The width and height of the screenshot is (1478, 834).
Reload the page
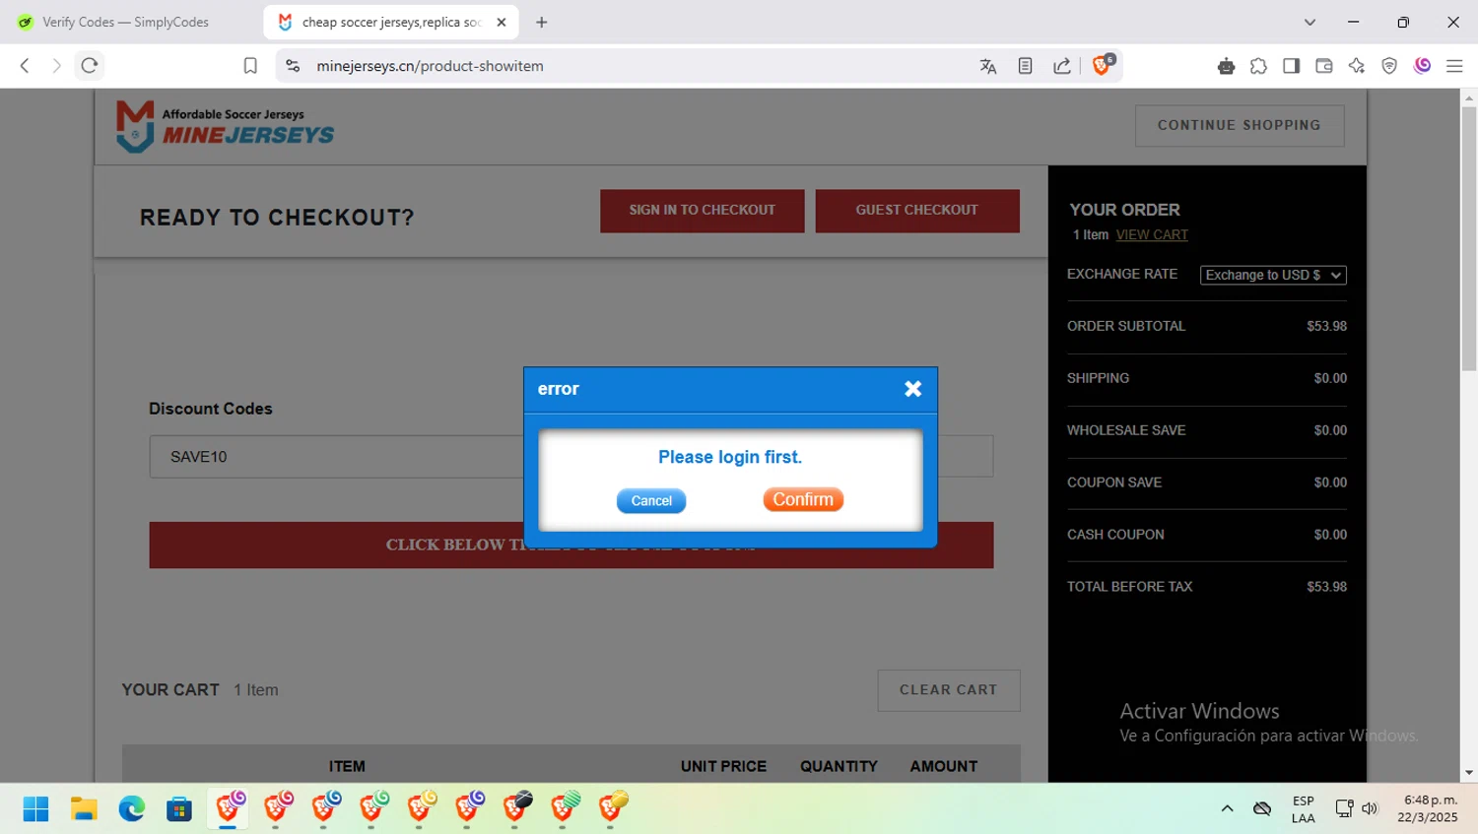[90, 66]
